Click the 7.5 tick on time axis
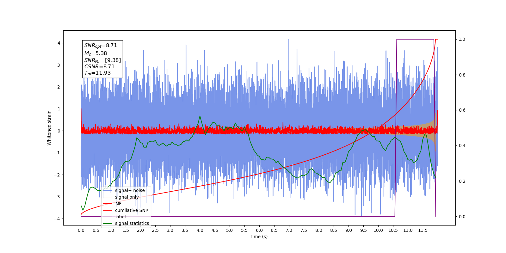This screenshot has width=506, height=253. tap(304, 230)
